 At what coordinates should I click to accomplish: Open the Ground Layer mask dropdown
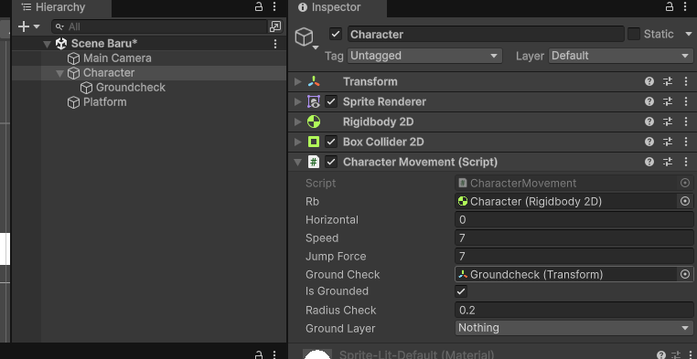(574, 328)
